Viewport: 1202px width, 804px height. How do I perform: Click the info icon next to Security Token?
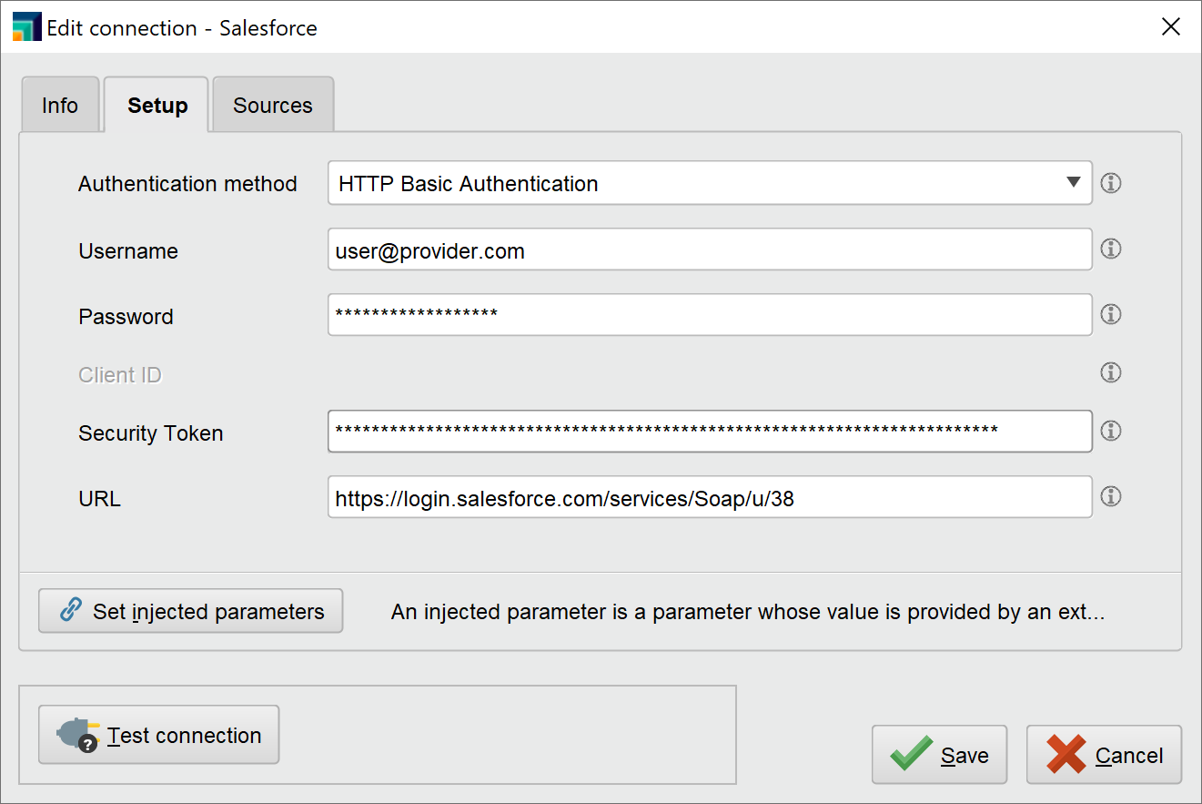pyautogui.click(x=1110, y=431)
